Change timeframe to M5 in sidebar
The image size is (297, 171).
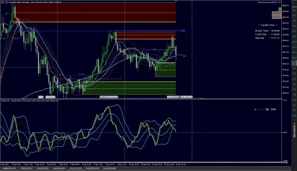(294, 31)
